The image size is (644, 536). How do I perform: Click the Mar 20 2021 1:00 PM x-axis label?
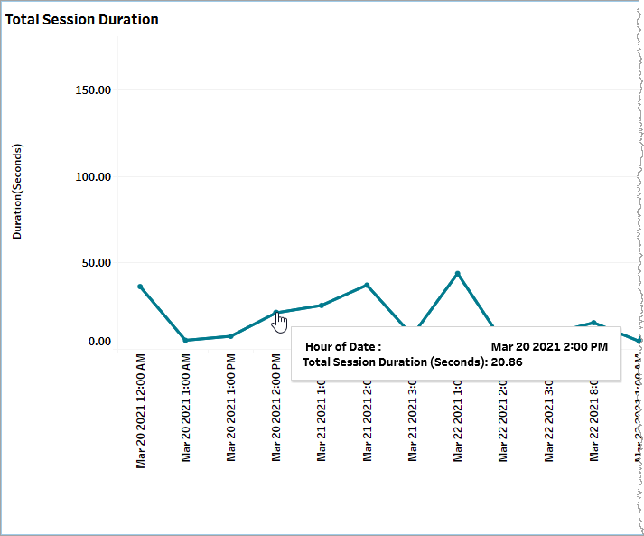pyautogui.click(x=231, y=409)
